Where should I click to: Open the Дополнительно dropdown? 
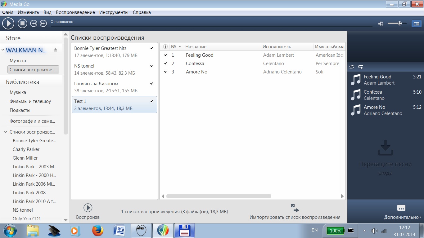pyautogui.click(x=403, y=217)
